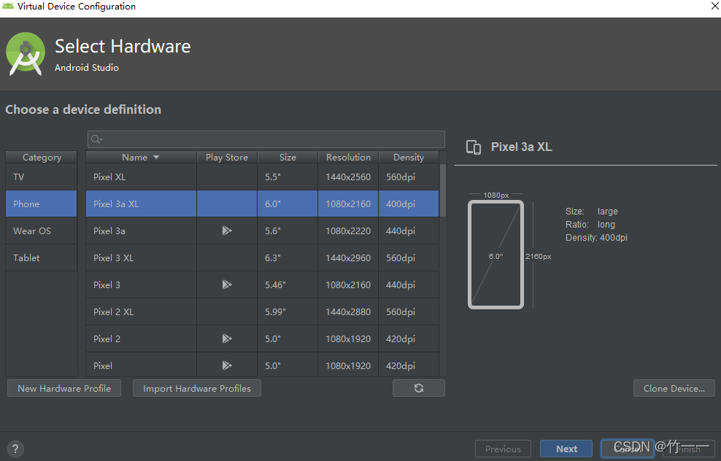
Task: Click the 1440x2880 resolution cell
Action: pyautogui.click(x=348, y=311)
